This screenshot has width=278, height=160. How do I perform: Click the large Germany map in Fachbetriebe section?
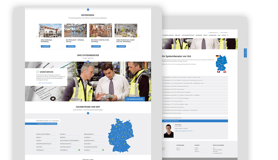[121, 135]
